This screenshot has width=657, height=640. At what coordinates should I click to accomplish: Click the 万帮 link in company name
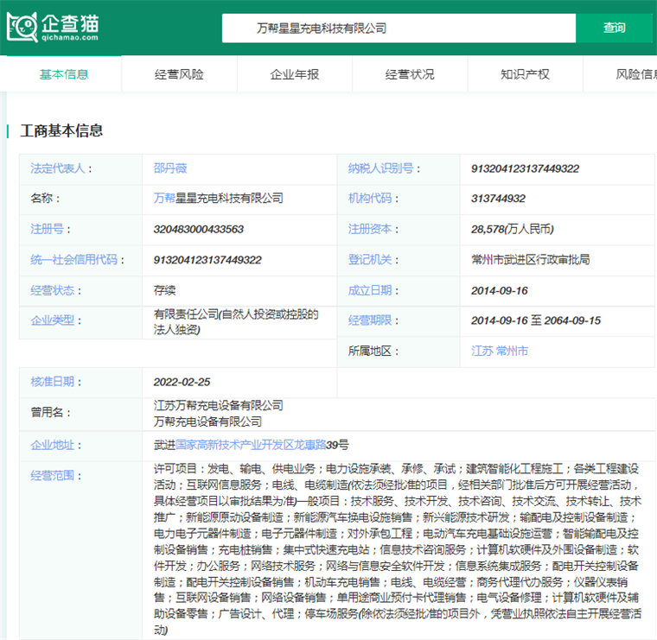pos(164,199)
